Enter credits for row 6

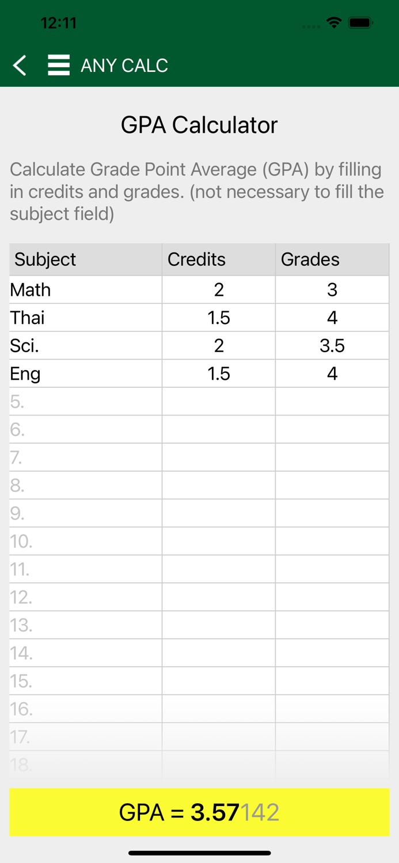tap(218, 429)
